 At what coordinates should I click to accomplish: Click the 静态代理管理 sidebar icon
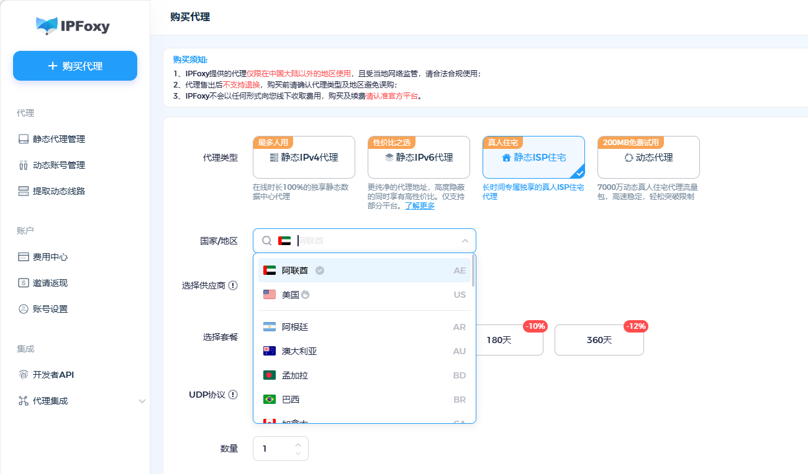[23, 138]
